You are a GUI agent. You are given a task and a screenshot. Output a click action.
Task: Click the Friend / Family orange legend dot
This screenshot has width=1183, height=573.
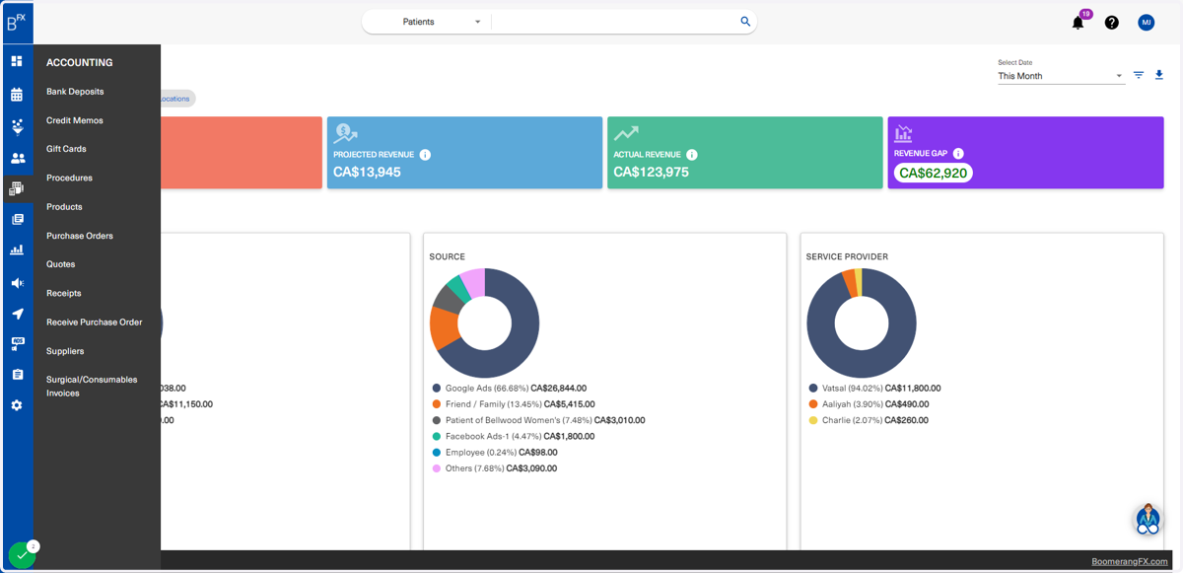tap(437, 404)
